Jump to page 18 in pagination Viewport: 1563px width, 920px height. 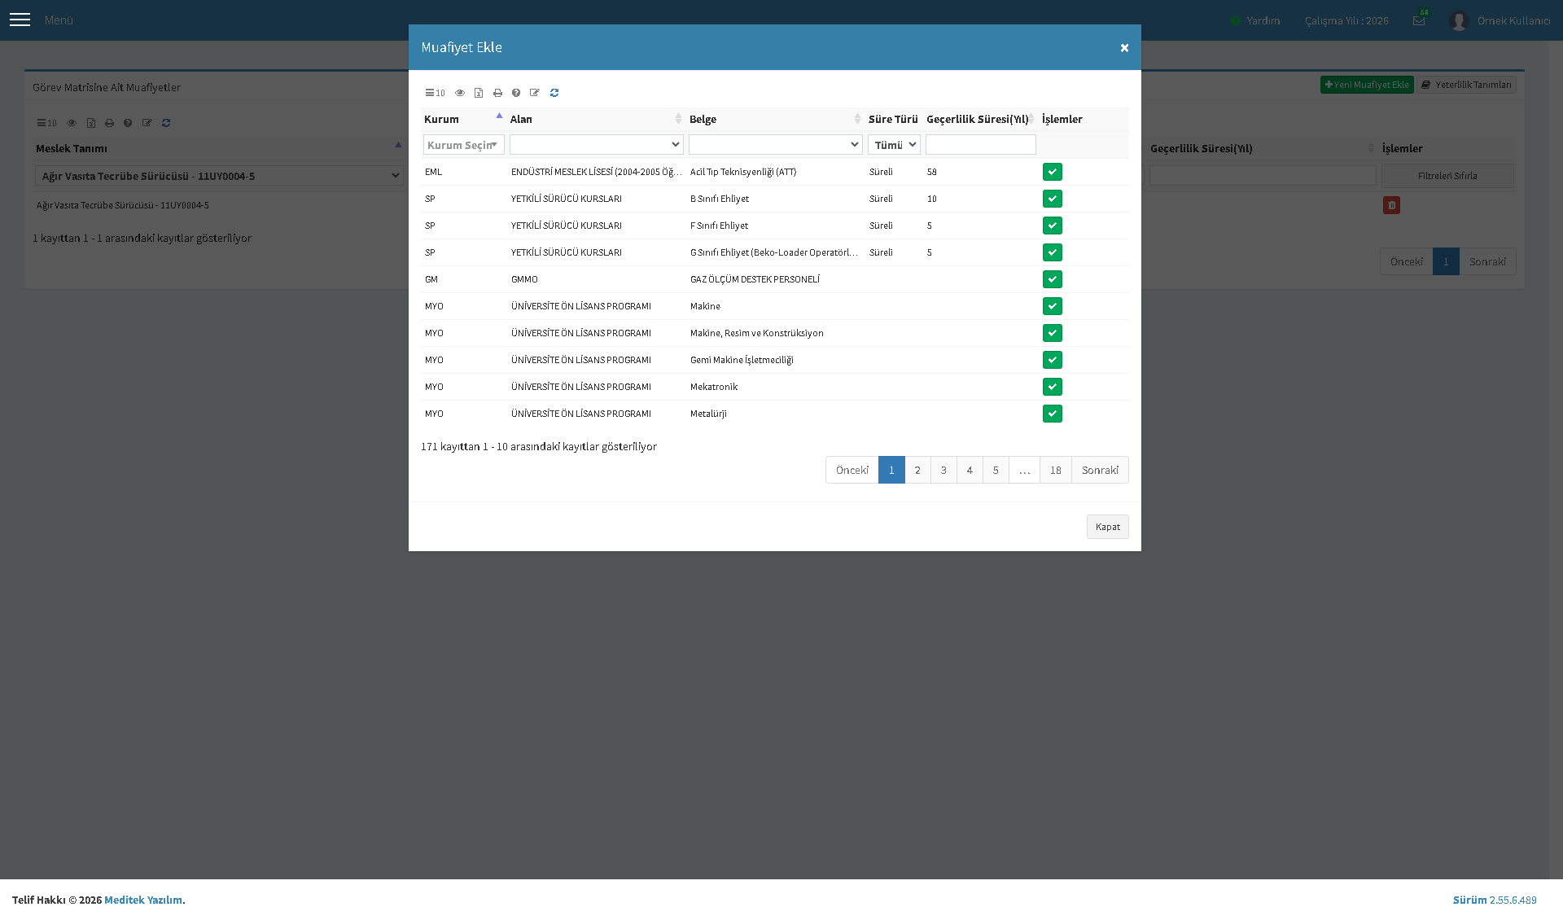pos(1056,470)
